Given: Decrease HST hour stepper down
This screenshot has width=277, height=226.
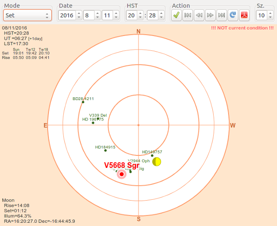Looking at the screenshot, I should click(x=140, y=18).
